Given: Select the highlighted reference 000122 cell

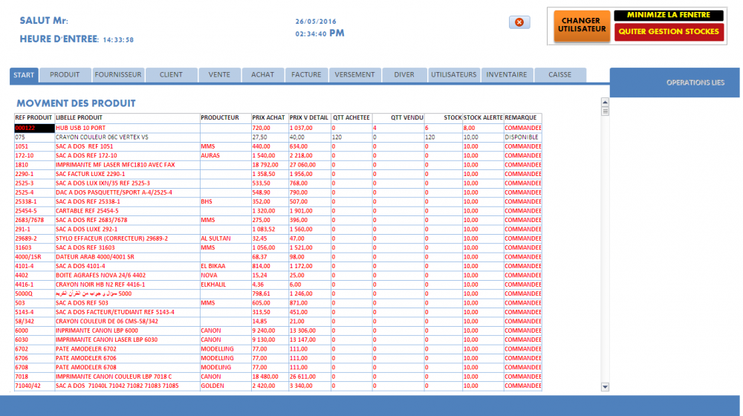Looking at the screenshot, I should 34,128.
